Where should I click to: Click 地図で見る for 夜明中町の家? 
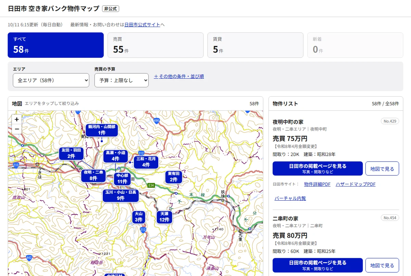pos(382,168)
